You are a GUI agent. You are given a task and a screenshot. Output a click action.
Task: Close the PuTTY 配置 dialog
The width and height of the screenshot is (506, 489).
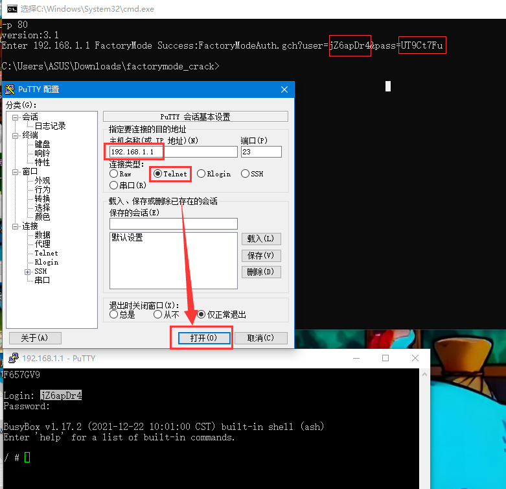pyautogui.click(x=284, y=89)
